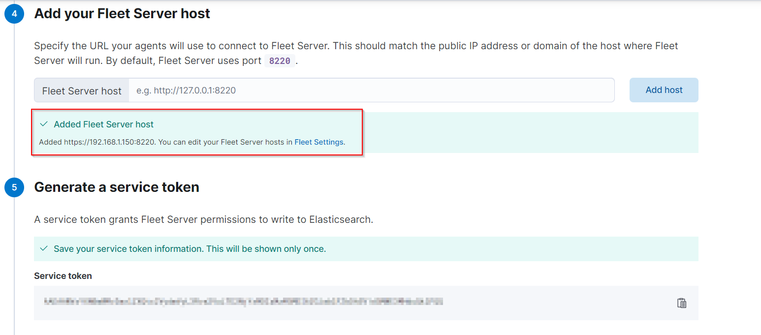Click the Add host button
Viewport: 761px width, 335px height.
pos(664,90)
